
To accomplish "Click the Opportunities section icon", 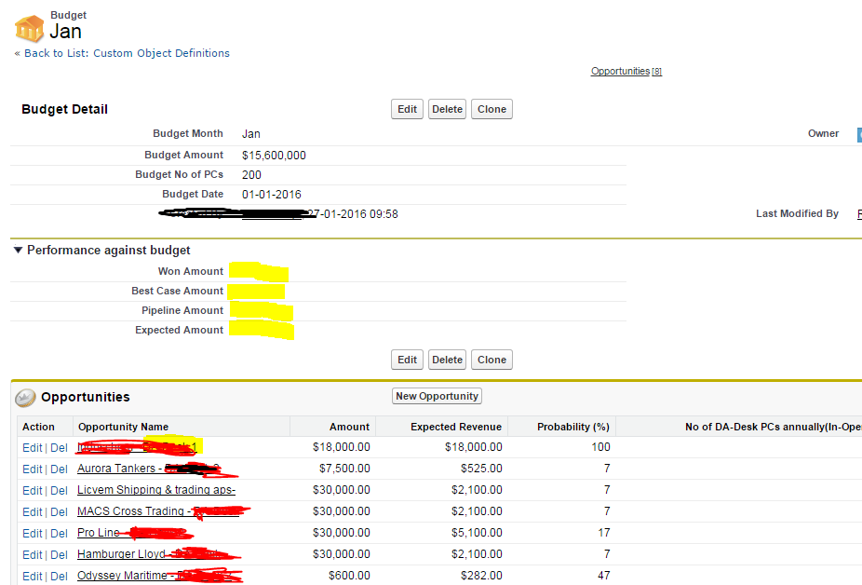I will click(25, 398).
